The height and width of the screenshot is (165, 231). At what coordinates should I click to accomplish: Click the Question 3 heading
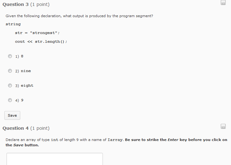(26, 4)
